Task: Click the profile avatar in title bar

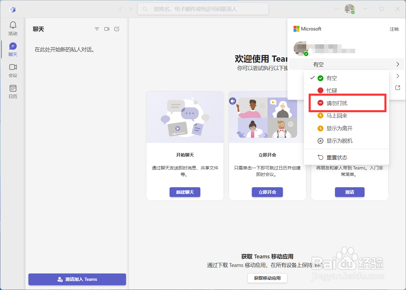Action: [x=350, y=9]
